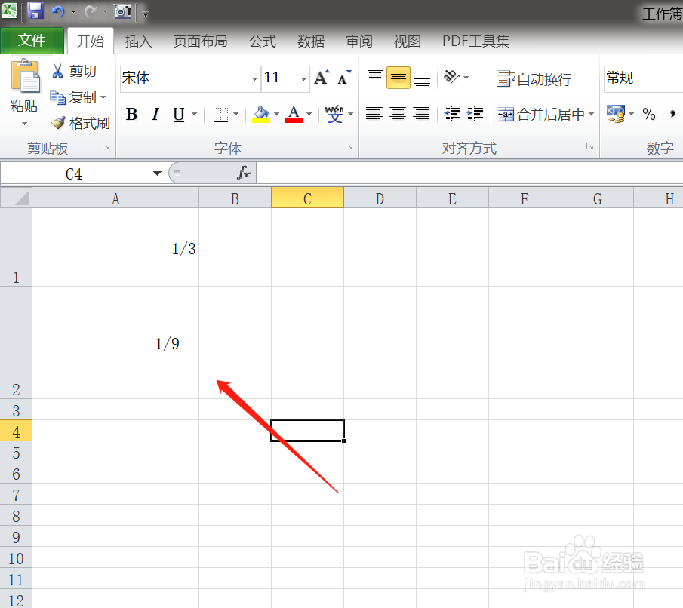This screenshot has height=608, width=683.
Task: Increase indent of cell
Action: tap(475, 114)
